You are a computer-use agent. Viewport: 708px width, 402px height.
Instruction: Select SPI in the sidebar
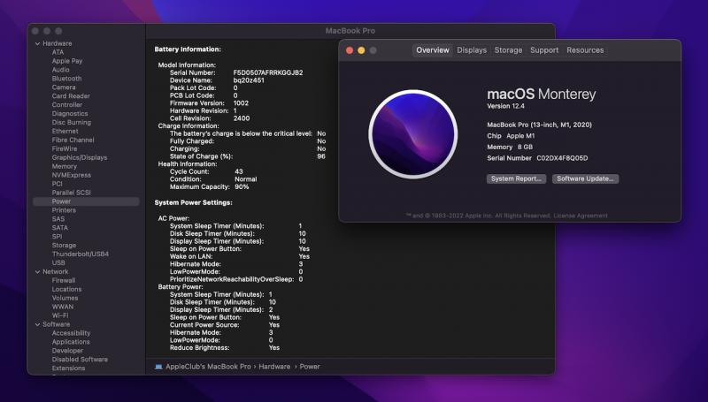[x=57, y=237]
